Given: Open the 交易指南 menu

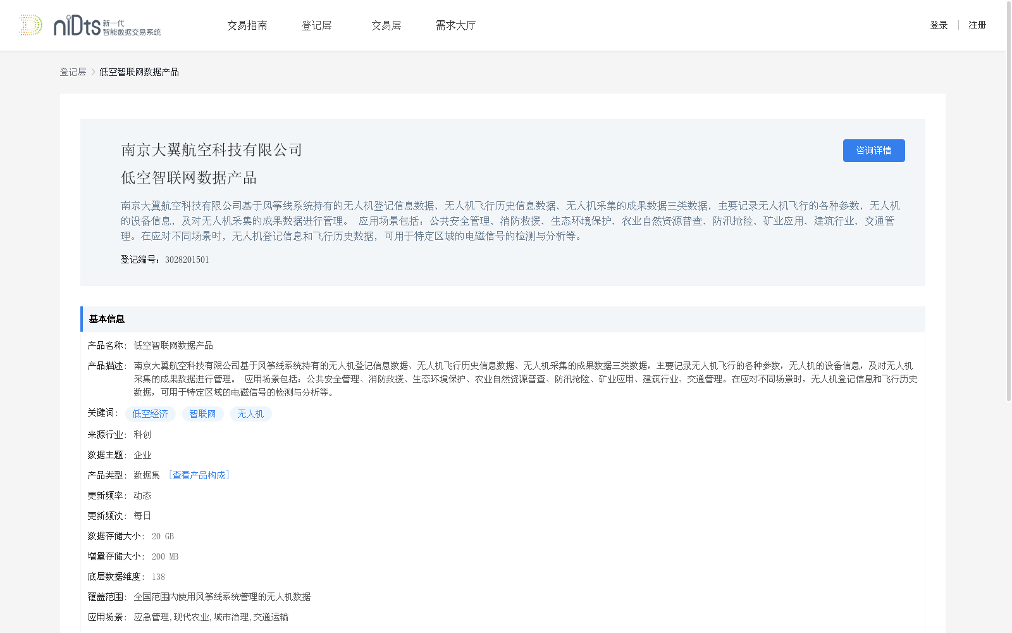Looking at the screenshot, I should click(247, 25).
